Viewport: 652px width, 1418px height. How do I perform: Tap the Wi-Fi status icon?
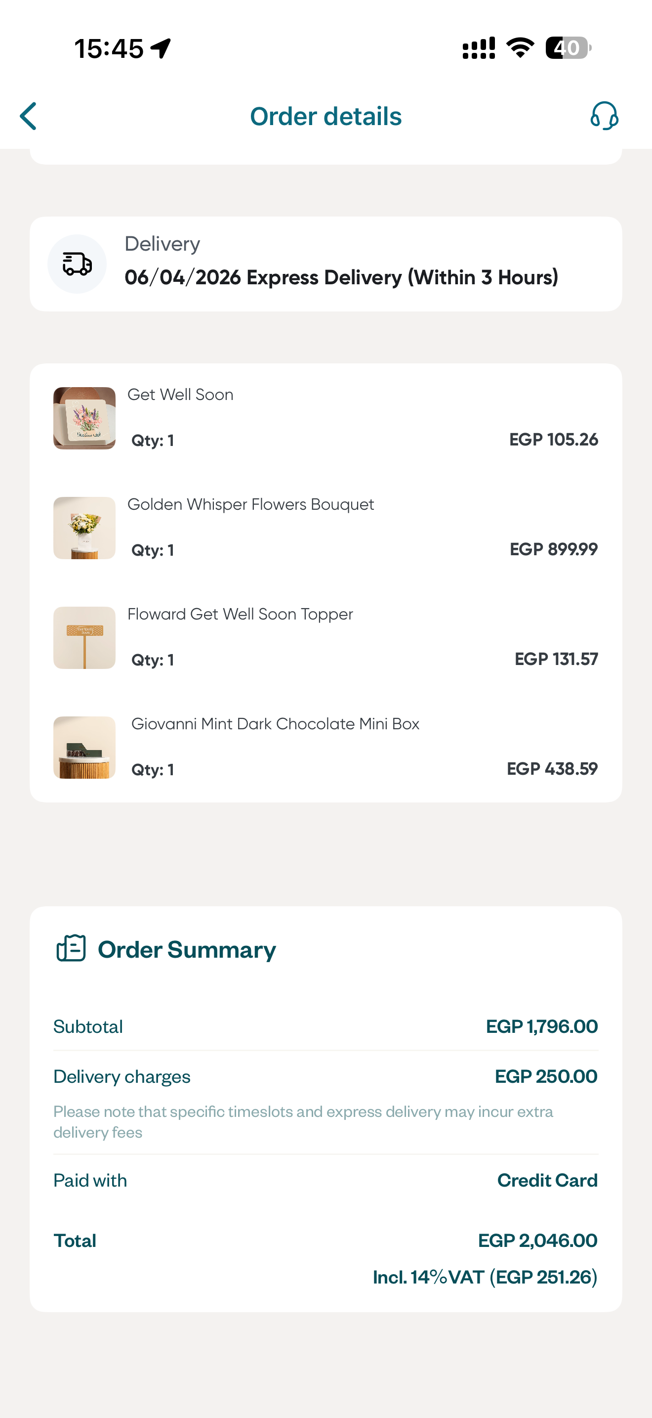point(520,48)
